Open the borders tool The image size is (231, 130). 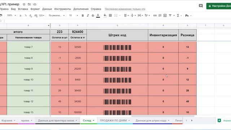110,15
